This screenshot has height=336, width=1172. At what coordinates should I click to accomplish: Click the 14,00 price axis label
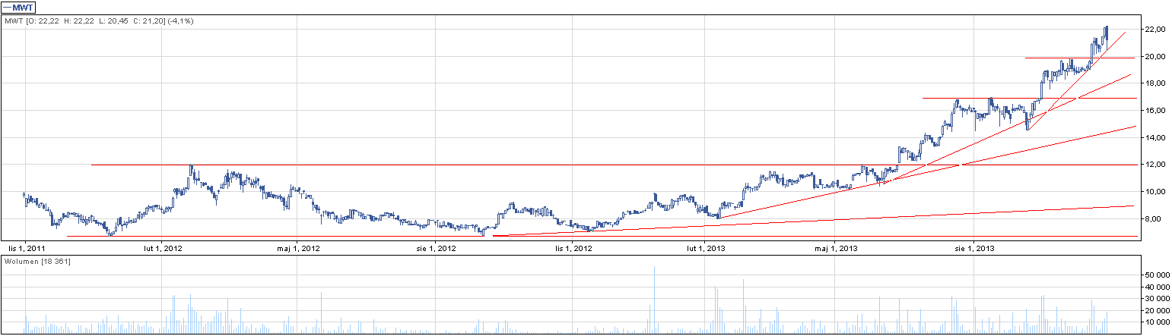[x=1157, y=137]
